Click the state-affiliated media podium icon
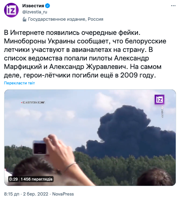 (24, 19)
